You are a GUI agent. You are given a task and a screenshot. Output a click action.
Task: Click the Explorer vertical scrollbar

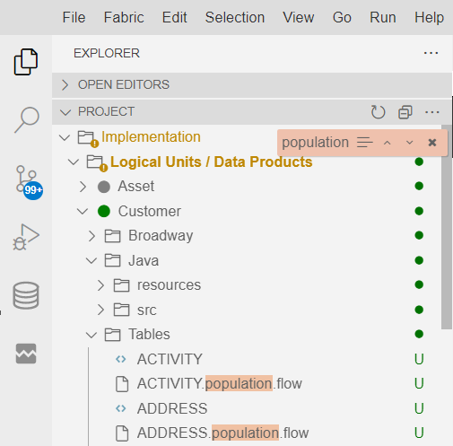[447, 227]
